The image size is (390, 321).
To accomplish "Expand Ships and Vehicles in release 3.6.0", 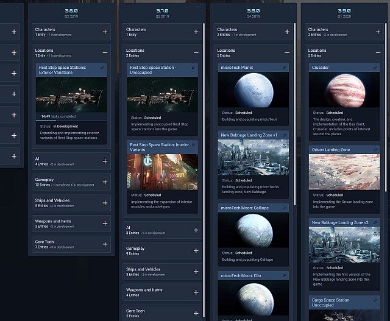I will pyautogui.click(x=105, y=203).
